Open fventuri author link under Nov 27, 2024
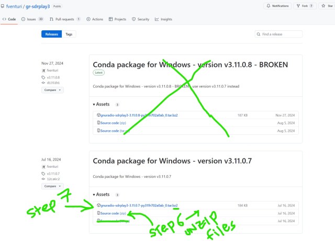 52,71
